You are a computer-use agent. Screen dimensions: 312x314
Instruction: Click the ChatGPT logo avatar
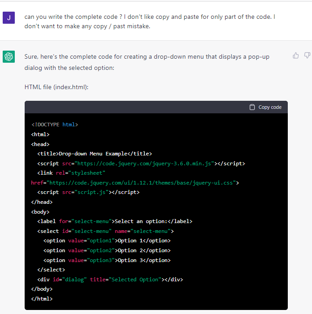[x=9, y=57]
